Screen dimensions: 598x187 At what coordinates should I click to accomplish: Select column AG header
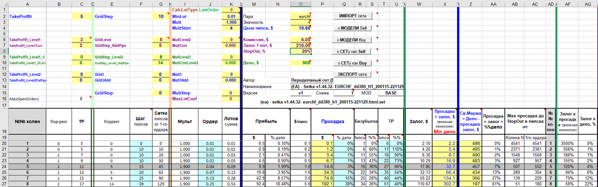588,4
